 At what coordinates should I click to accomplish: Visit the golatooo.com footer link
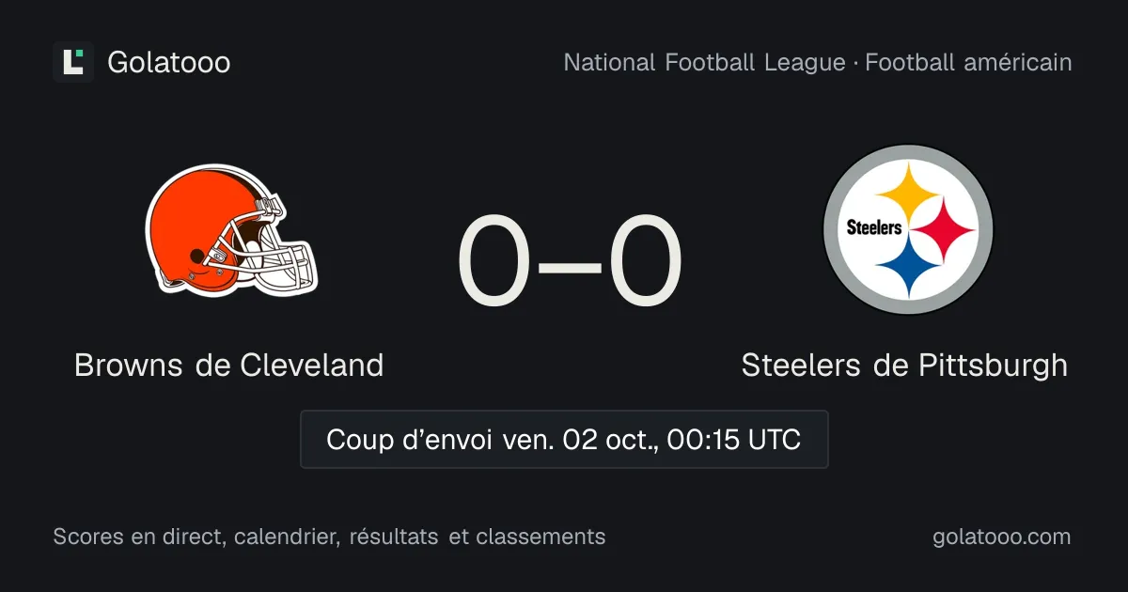[x=1001, y=537]
